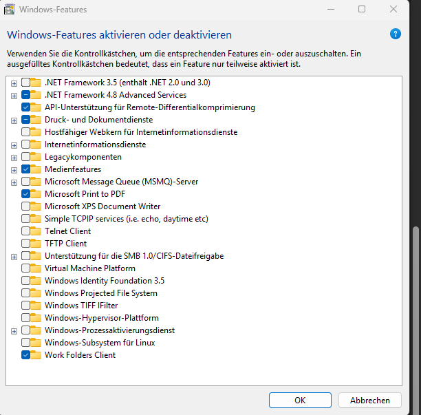This screenshot has height=415, width=421.
Task: Enable Windows-Hypervisor-Plattform checkbox
Action: [x=25, y=318]
